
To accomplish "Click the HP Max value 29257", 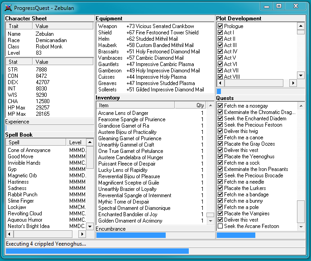I will pyautogui.click(x=43, y=107).
